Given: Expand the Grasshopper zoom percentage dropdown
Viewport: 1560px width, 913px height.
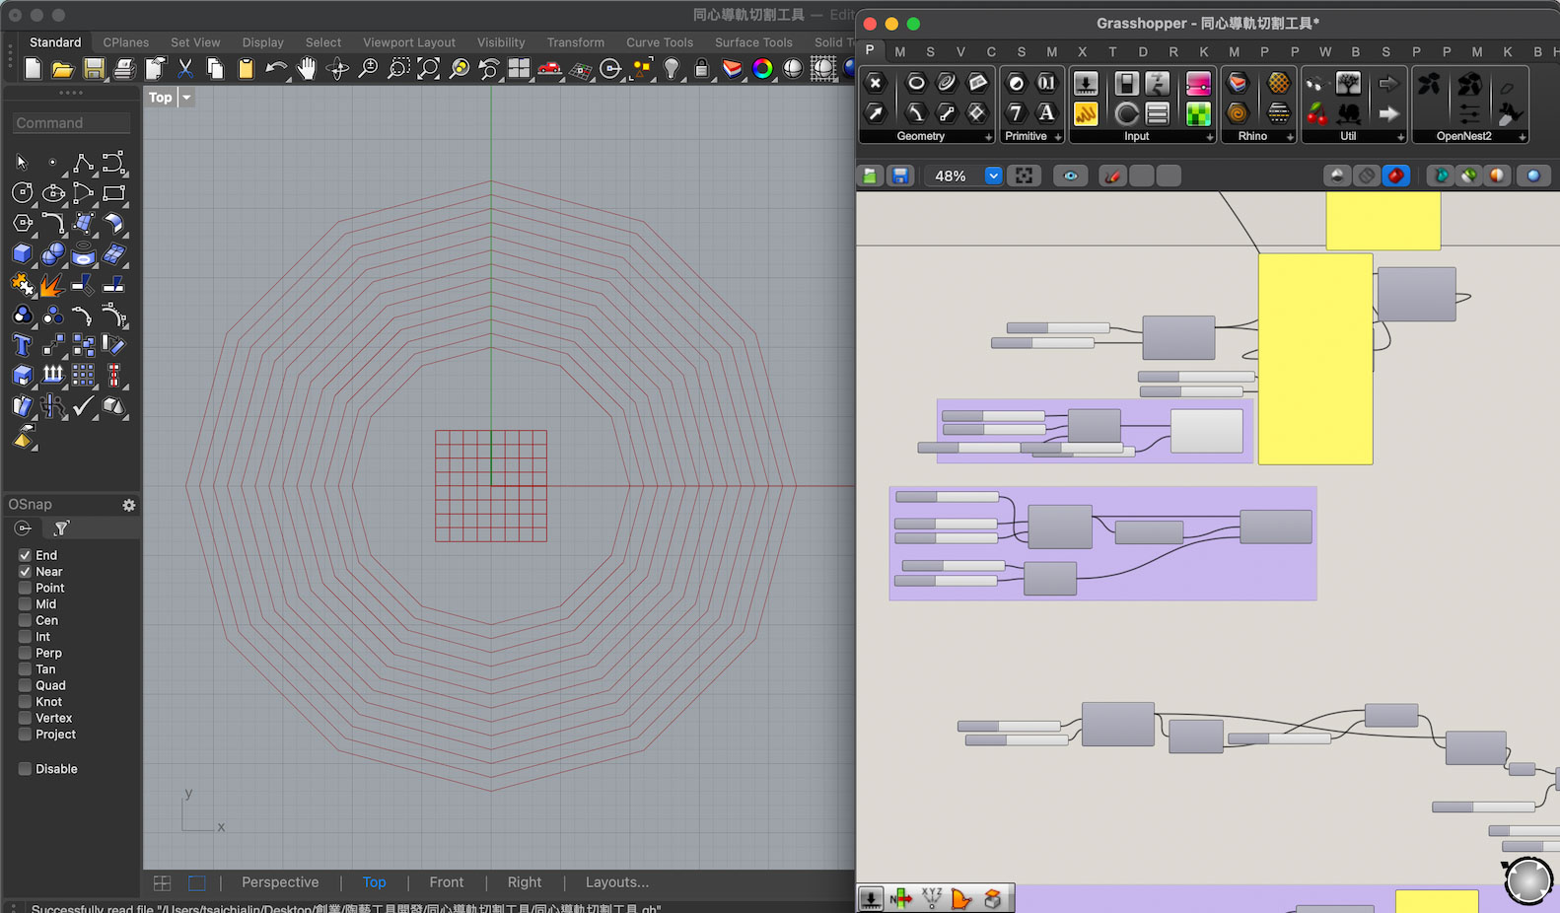Looking at the screenshot, I should coord(993,176).
